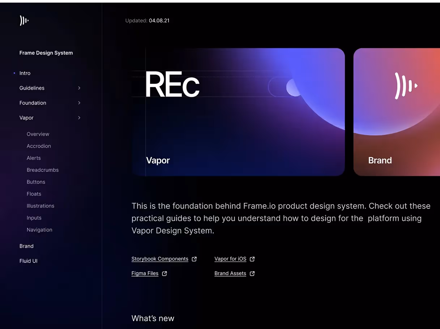The image size is (440, 329).
Task: Click the waveform logo on Brand card
Action: (406, 86)
